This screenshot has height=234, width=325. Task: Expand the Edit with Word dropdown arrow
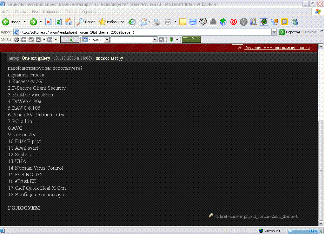pos(175,22)
